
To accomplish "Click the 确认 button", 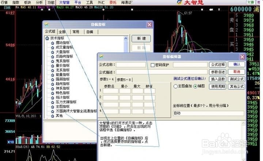I will 236,64.
